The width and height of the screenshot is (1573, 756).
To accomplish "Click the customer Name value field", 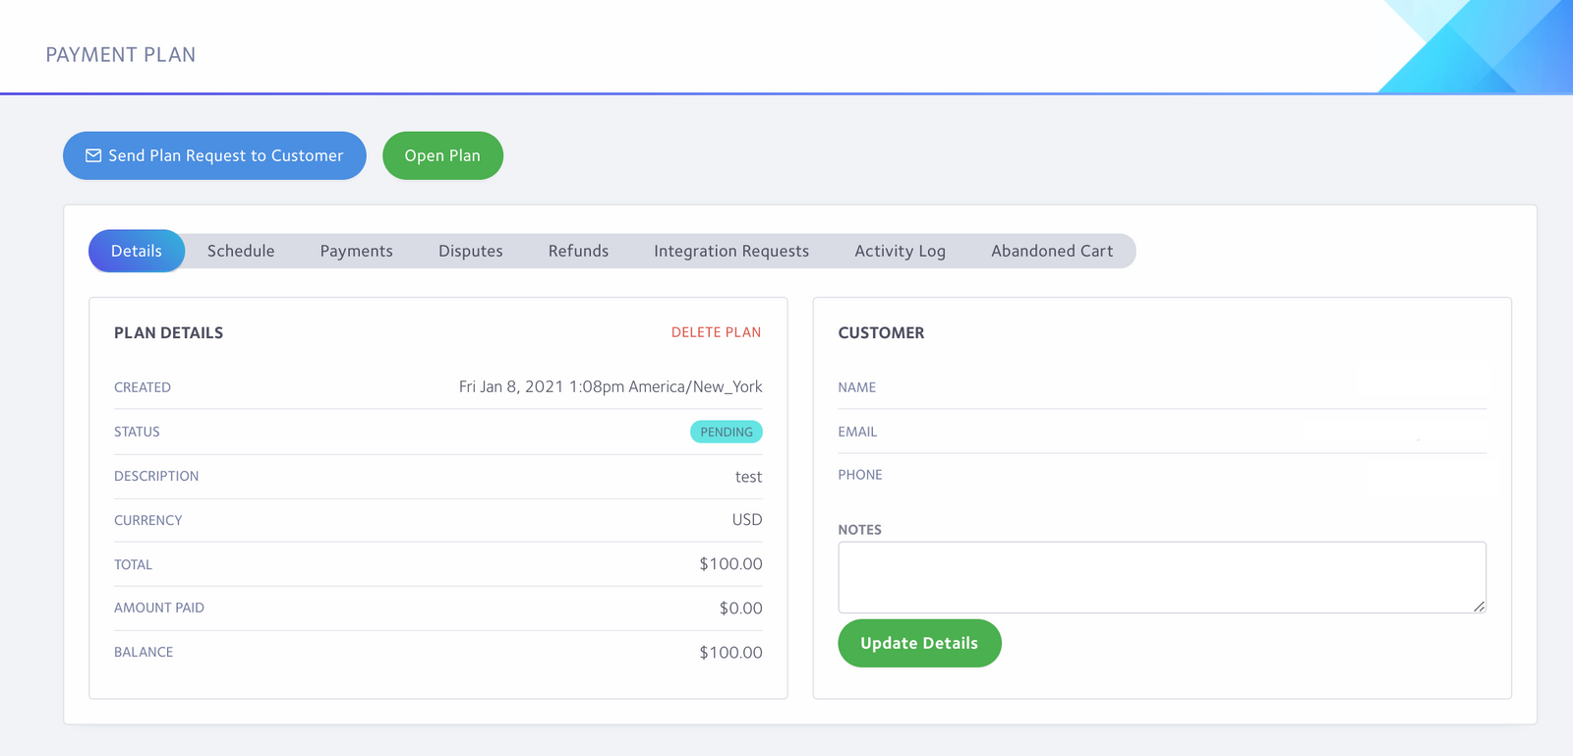I will tap(1416, 386).
